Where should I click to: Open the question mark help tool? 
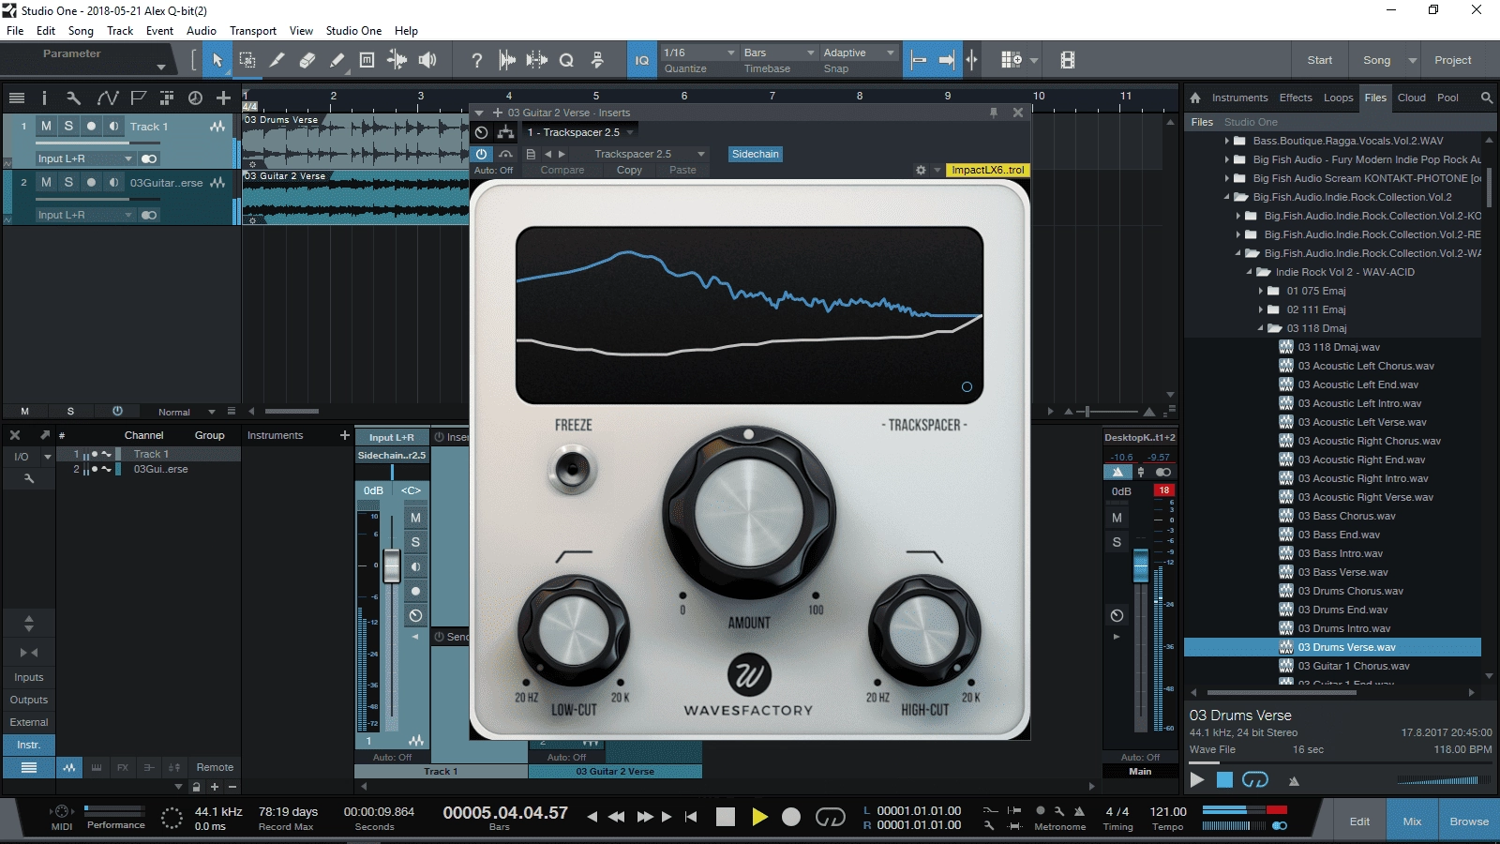(477, 60)
